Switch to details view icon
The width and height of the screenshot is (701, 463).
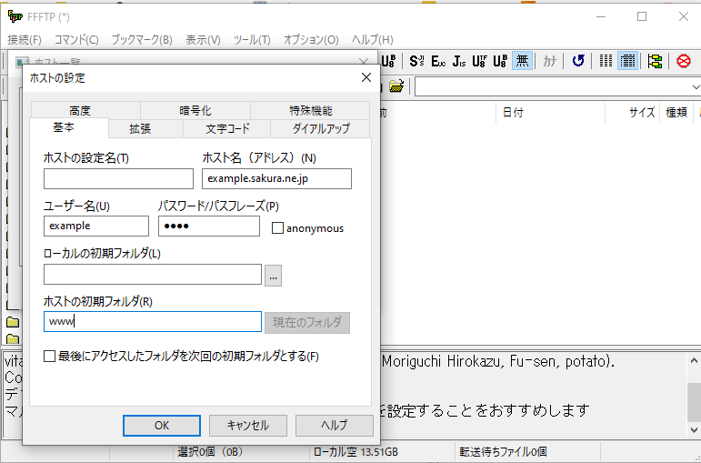[627, 61]
